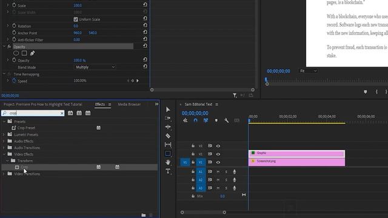Select the Hand tool
Viewport: 388px width, 218px height.
[x=168, y=162]
